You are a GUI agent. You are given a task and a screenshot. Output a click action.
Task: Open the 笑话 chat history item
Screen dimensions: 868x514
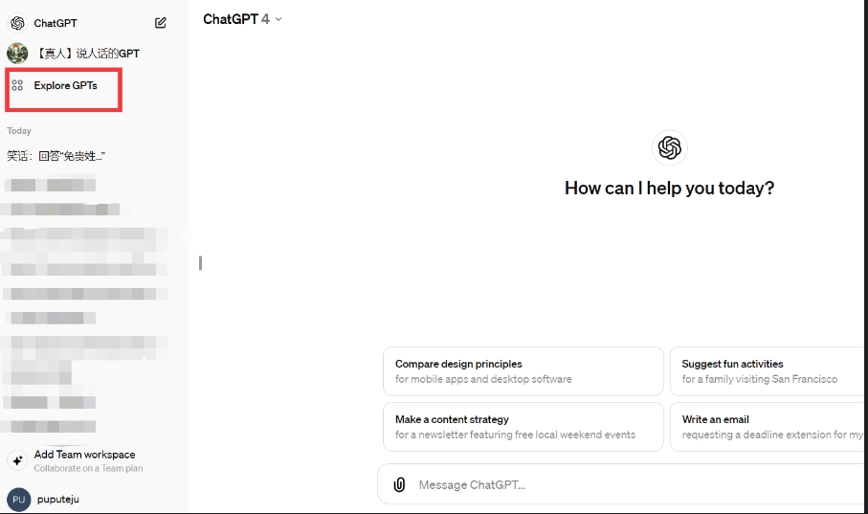56,156
